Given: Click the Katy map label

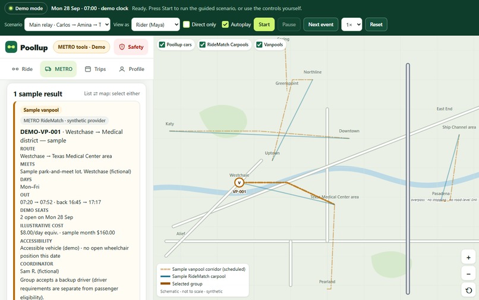Looking at the screenshot, I should pos(169,124).
